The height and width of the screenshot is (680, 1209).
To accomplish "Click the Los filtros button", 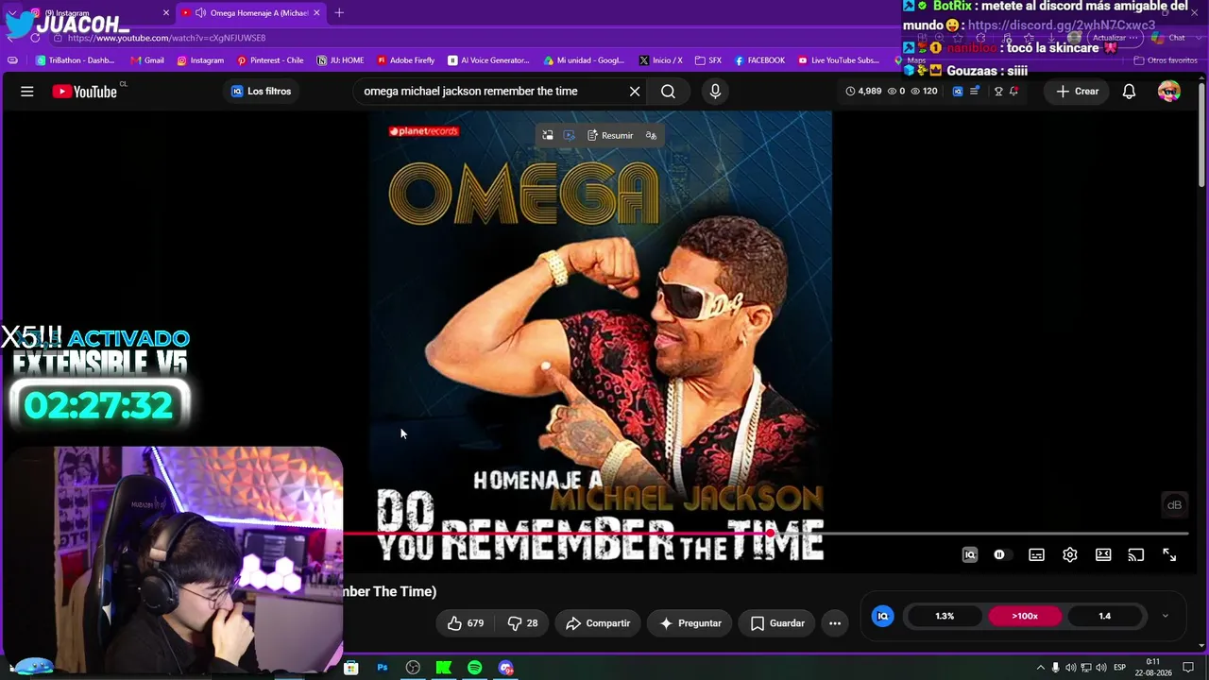I will pyautogui.click(x=261, y=92).
